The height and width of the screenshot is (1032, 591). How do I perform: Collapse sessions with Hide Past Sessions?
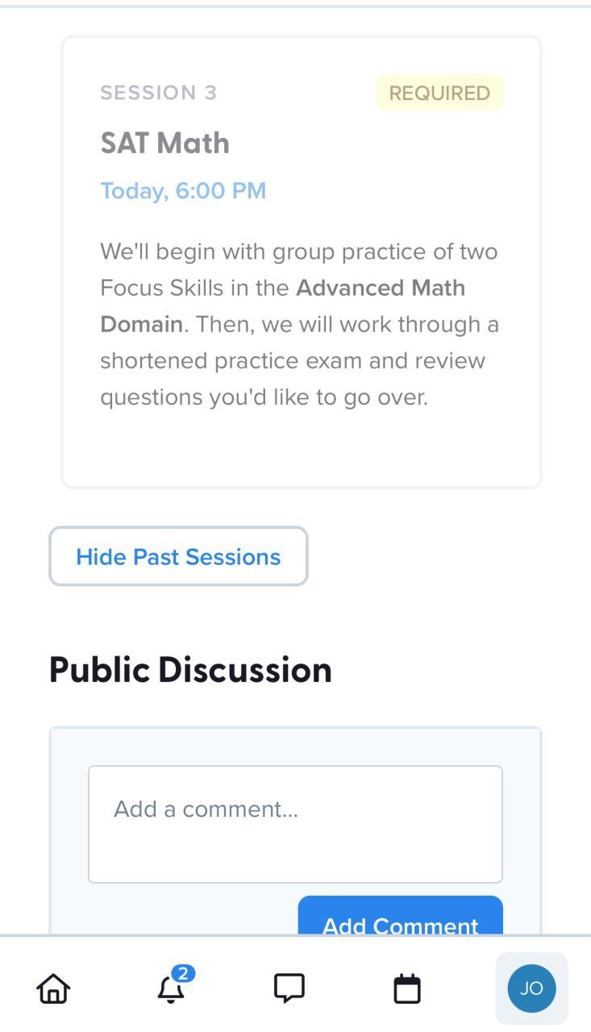[x=178, y=556]
